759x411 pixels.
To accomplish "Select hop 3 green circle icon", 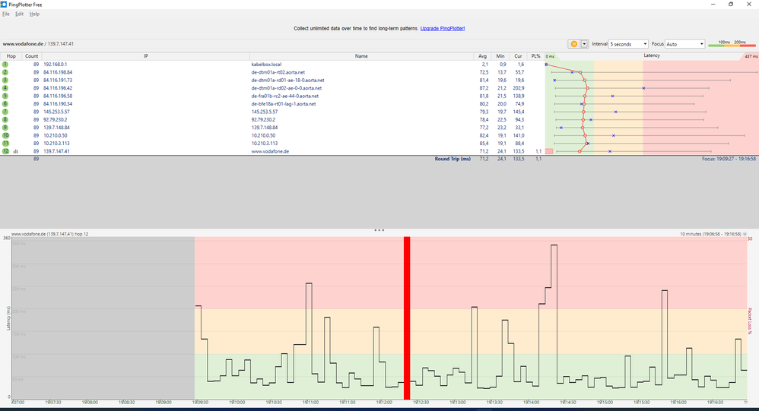I will (x=5, y=81).
